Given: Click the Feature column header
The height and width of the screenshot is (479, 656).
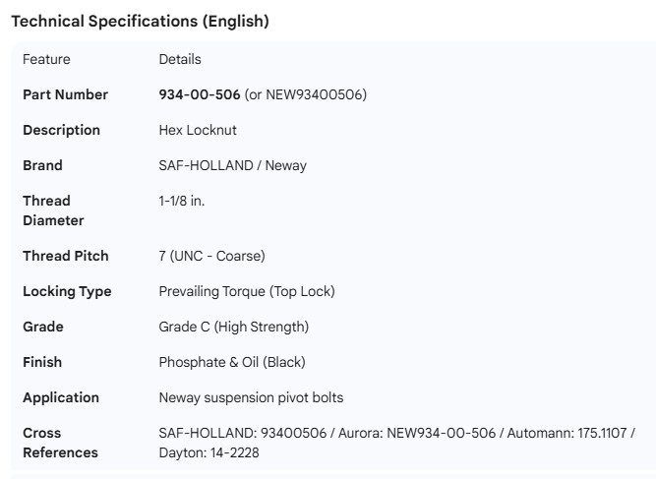Looking at the screenshot, I should pos(46,59).
